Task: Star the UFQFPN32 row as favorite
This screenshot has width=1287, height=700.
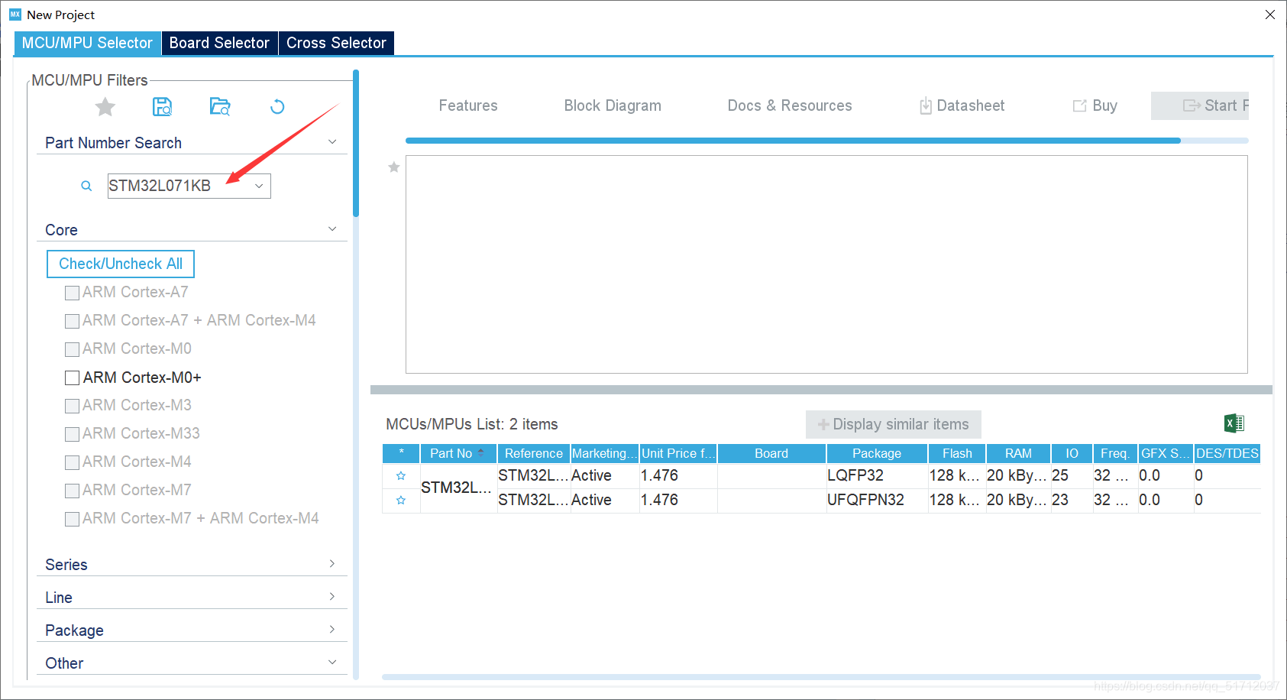Action: (x=401, y=500)
